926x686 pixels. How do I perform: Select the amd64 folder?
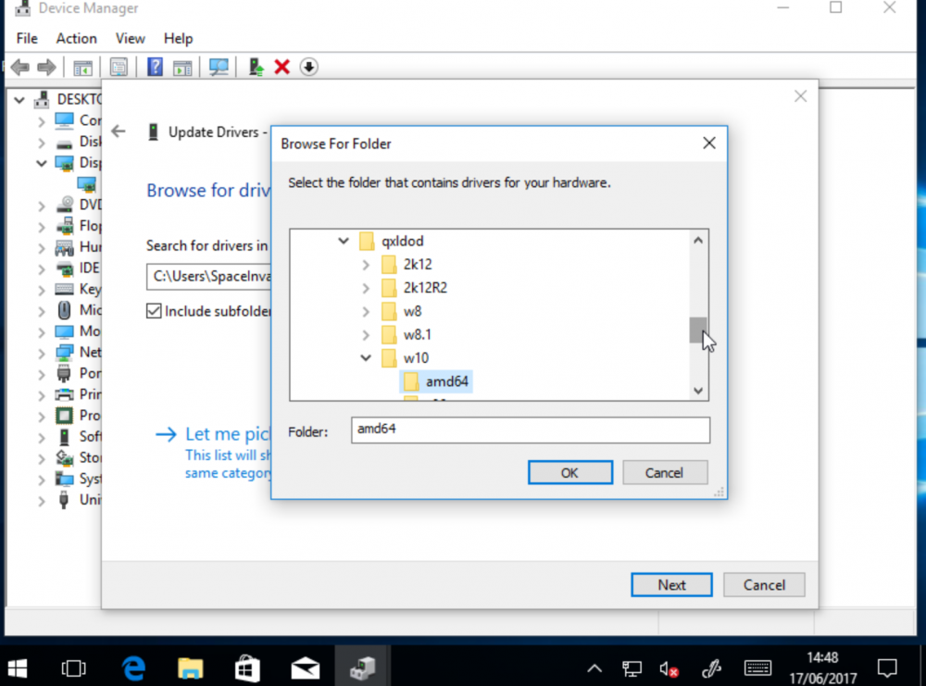(x=436, y=382)
